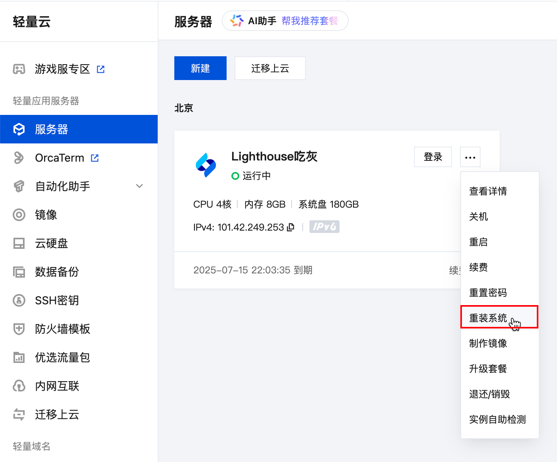This screenshot has width=557, height=462.
Task: Open external link icon beside OrcaTerm
Action: tap(95, 158)
